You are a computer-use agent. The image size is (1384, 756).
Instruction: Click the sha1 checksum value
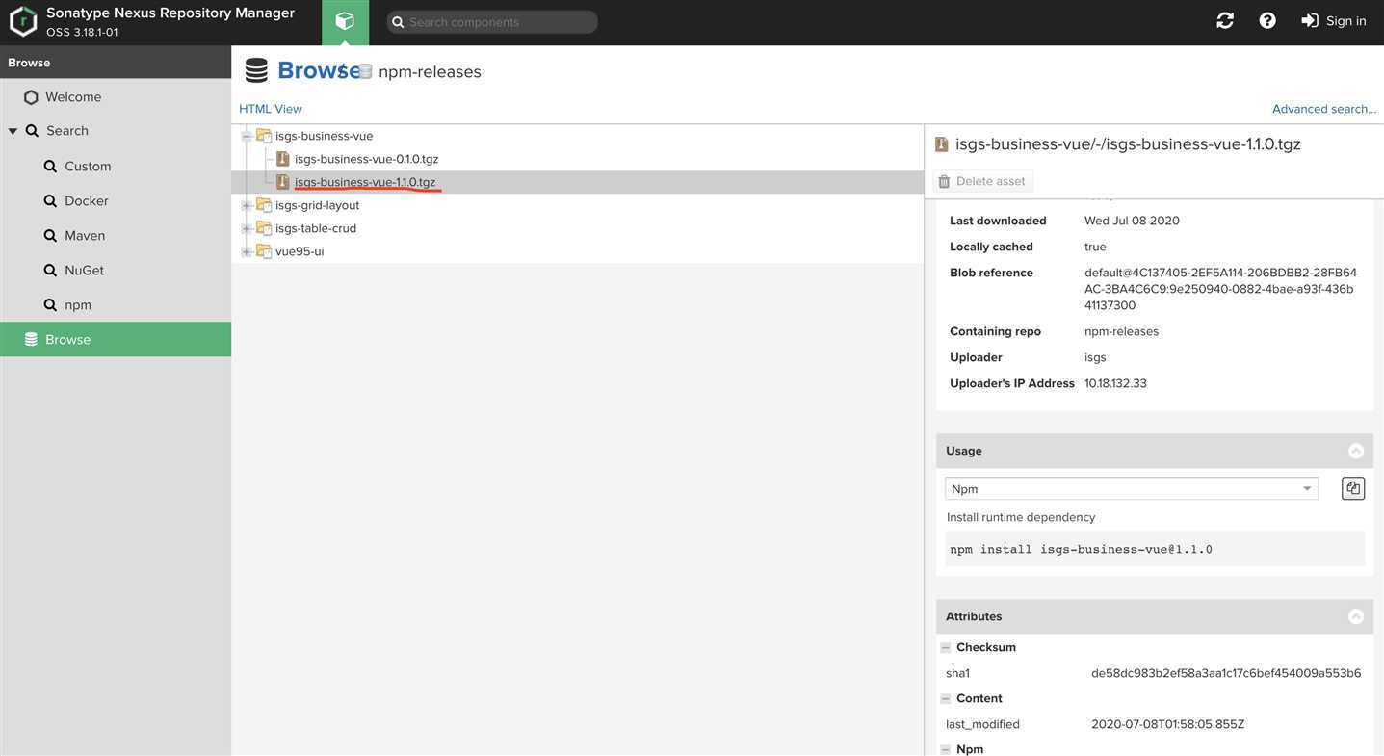[1226, 673]
